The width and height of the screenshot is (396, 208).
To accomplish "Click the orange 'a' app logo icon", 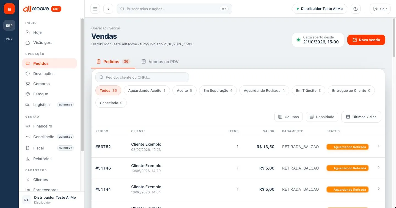I will point(9,9).
